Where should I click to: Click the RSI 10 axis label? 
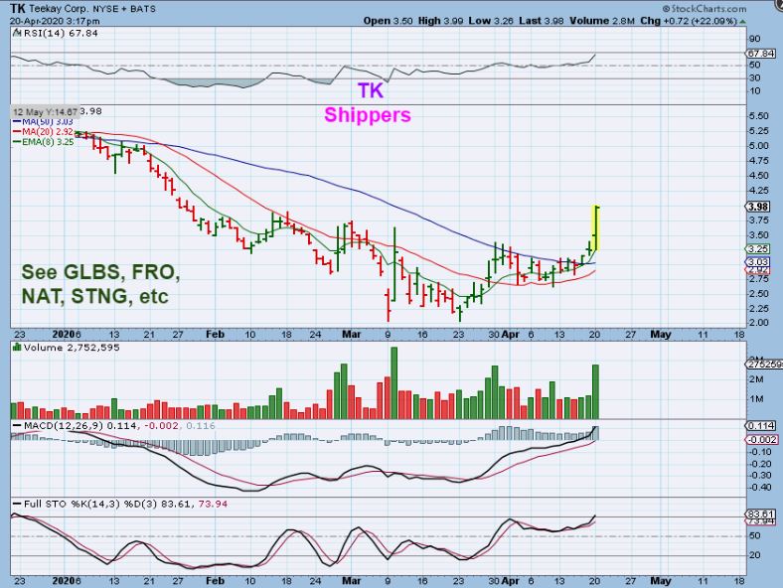754,90
